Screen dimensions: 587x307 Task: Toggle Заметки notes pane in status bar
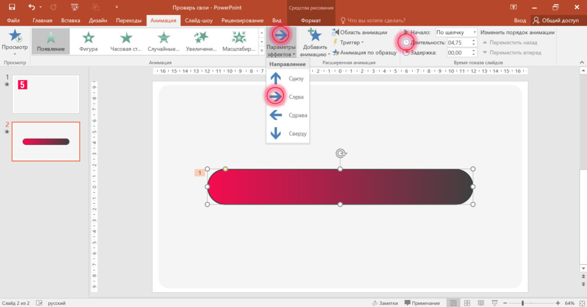[383, 302]
